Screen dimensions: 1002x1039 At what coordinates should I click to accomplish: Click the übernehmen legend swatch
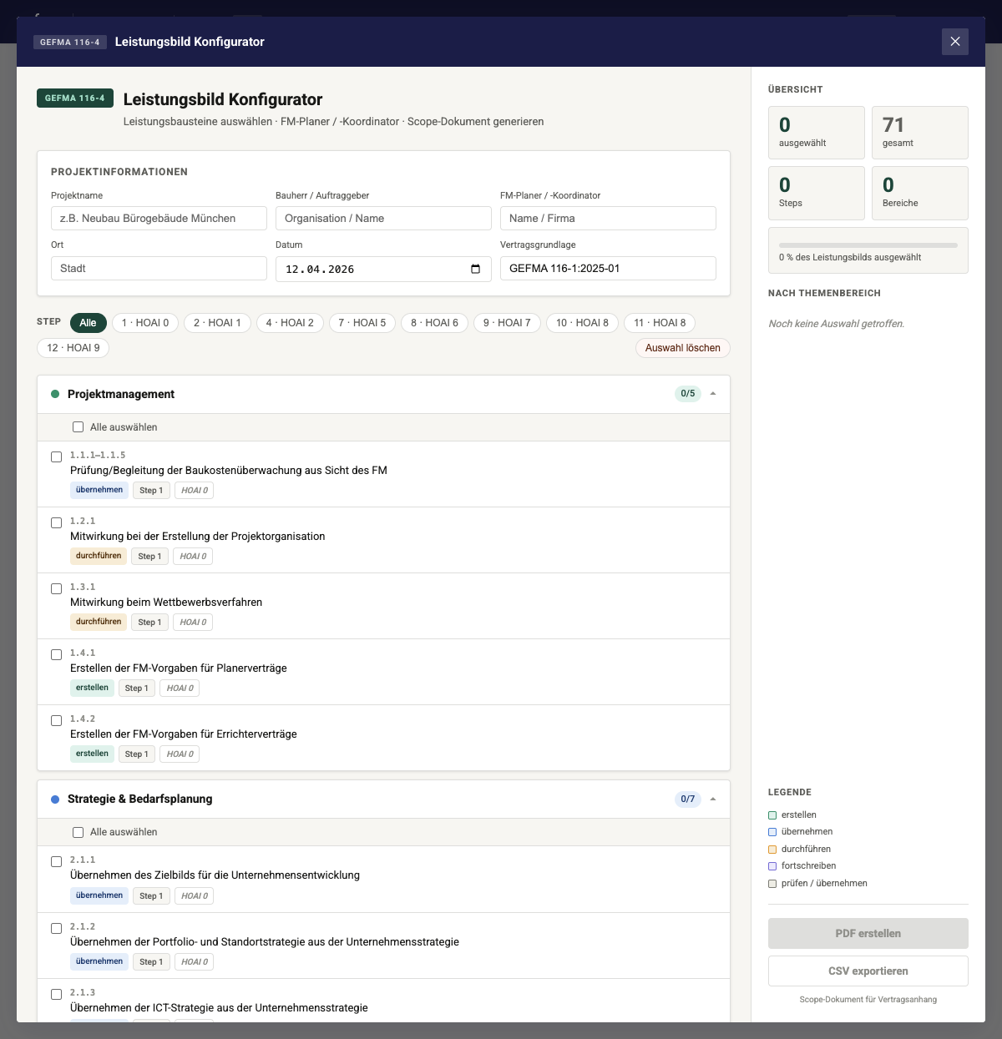point(772,832)
